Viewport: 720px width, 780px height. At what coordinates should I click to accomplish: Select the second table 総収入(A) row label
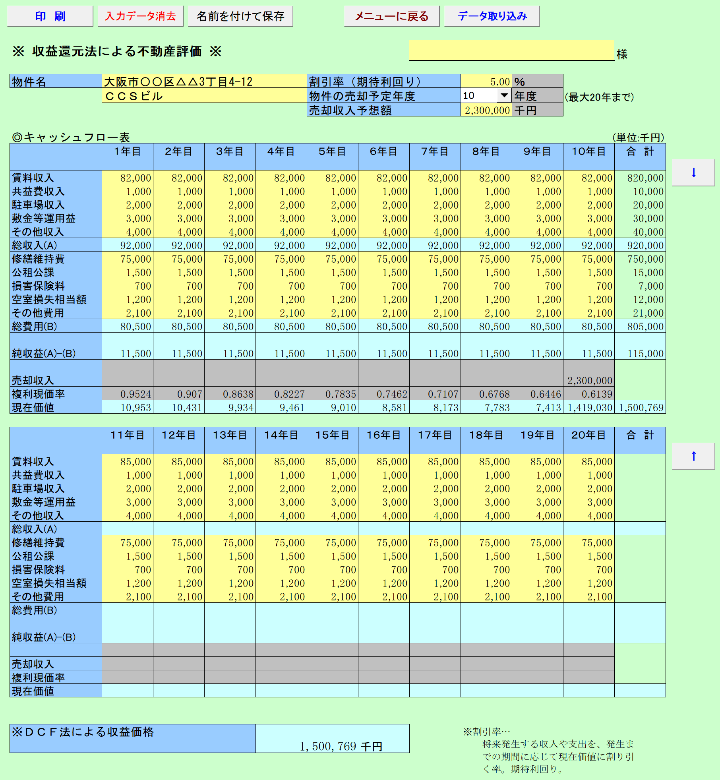click(56, 529)
